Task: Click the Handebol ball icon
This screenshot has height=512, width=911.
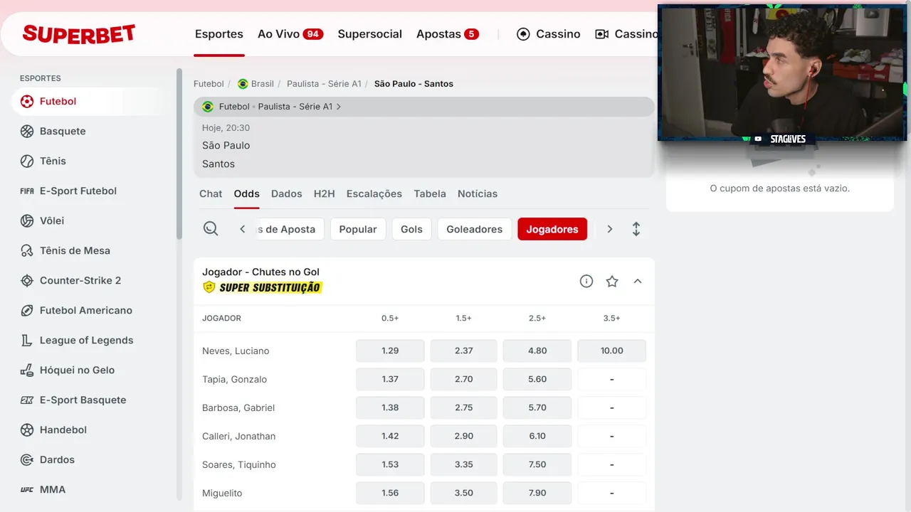Action: pos(27,430)
